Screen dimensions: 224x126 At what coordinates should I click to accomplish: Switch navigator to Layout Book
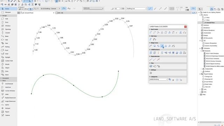click(x=219, y=9)
